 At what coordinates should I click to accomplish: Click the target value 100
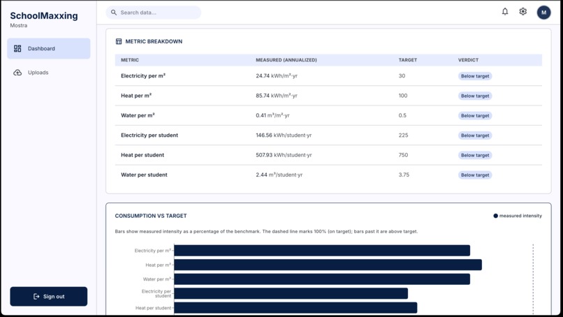pyautogui.click(x=403, y=96)
